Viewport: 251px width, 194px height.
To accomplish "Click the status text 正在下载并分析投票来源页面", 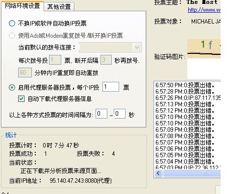I will click(x=61, y=171).
